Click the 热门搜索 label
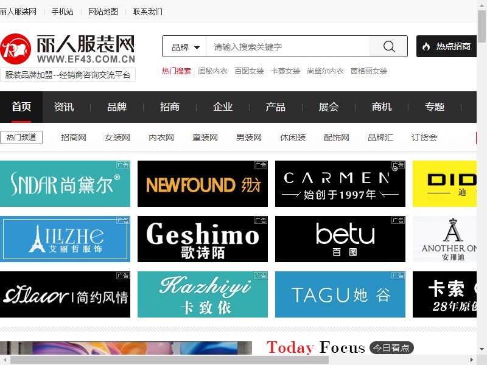The height and width of the screenshot is (365, 487). [x=176, y=71]
